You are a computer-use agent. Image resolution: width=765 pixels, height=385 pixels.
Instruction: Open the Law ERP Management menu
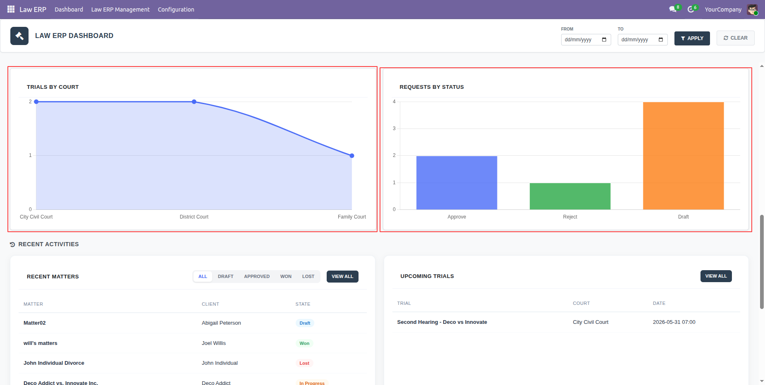(x=120, y=10)
